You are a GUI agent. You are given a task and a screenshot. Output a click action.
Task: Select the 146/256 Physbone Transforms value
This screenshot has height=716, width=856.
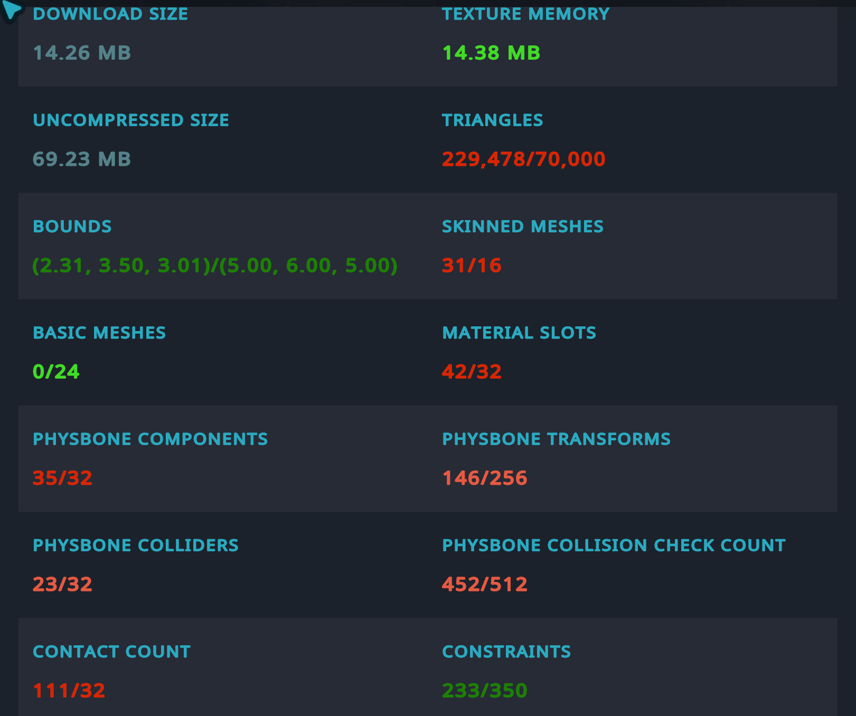pyautogui.click(x=485, y=478)
